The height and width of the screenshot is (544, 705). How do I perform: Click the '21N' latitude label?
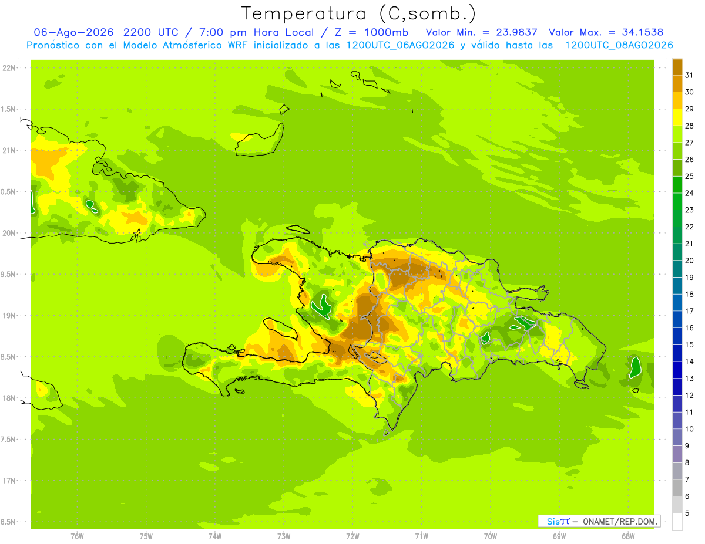coord(9,150)
